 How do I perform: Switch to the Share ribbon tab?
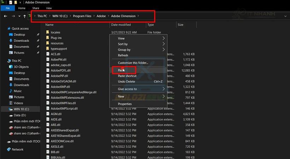(36, 8)
